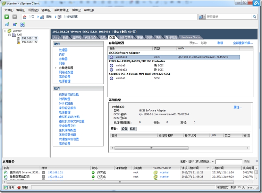This screenshot has height=193, width=262.
Task: Select the vmhba1 SCSI adapter icon
Action: click(111, 78)
